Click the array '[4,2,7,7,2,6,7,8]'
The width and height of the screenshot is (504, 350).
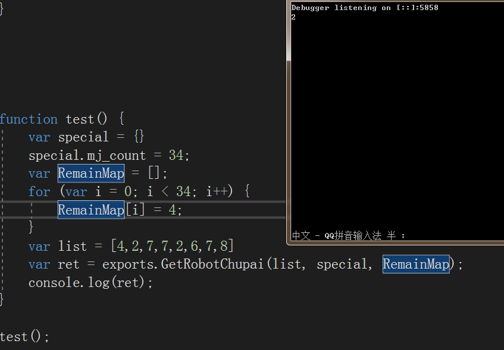173,246
